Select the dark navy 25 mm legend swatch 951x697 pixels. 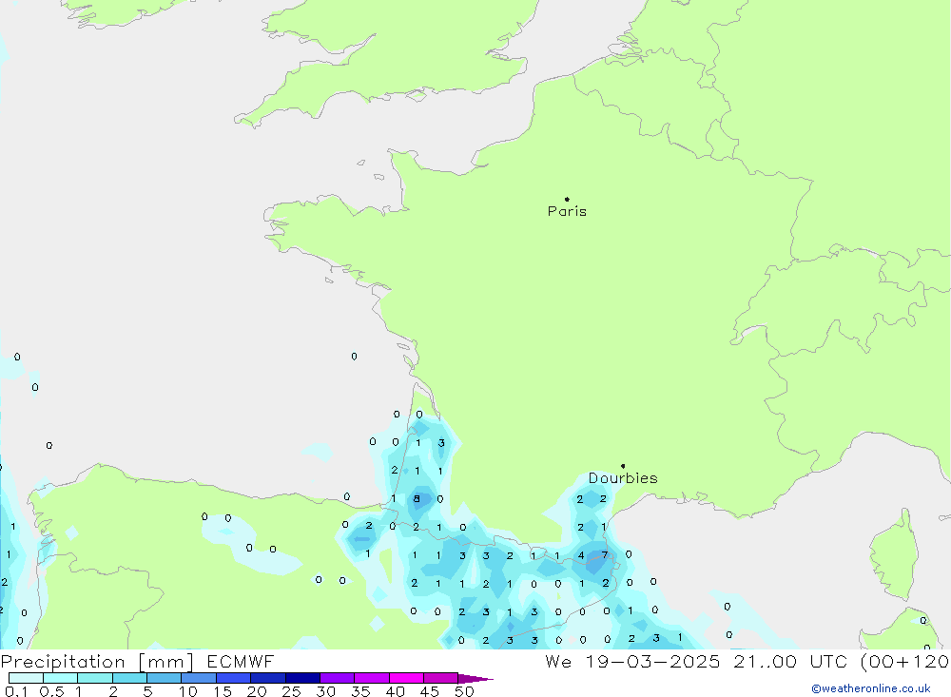pyautogui.click(x=302, y=678)
